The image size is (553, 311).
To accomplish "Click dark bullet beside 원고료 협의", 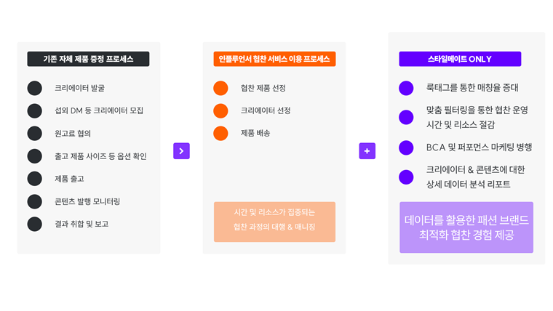I will [34, 133].
